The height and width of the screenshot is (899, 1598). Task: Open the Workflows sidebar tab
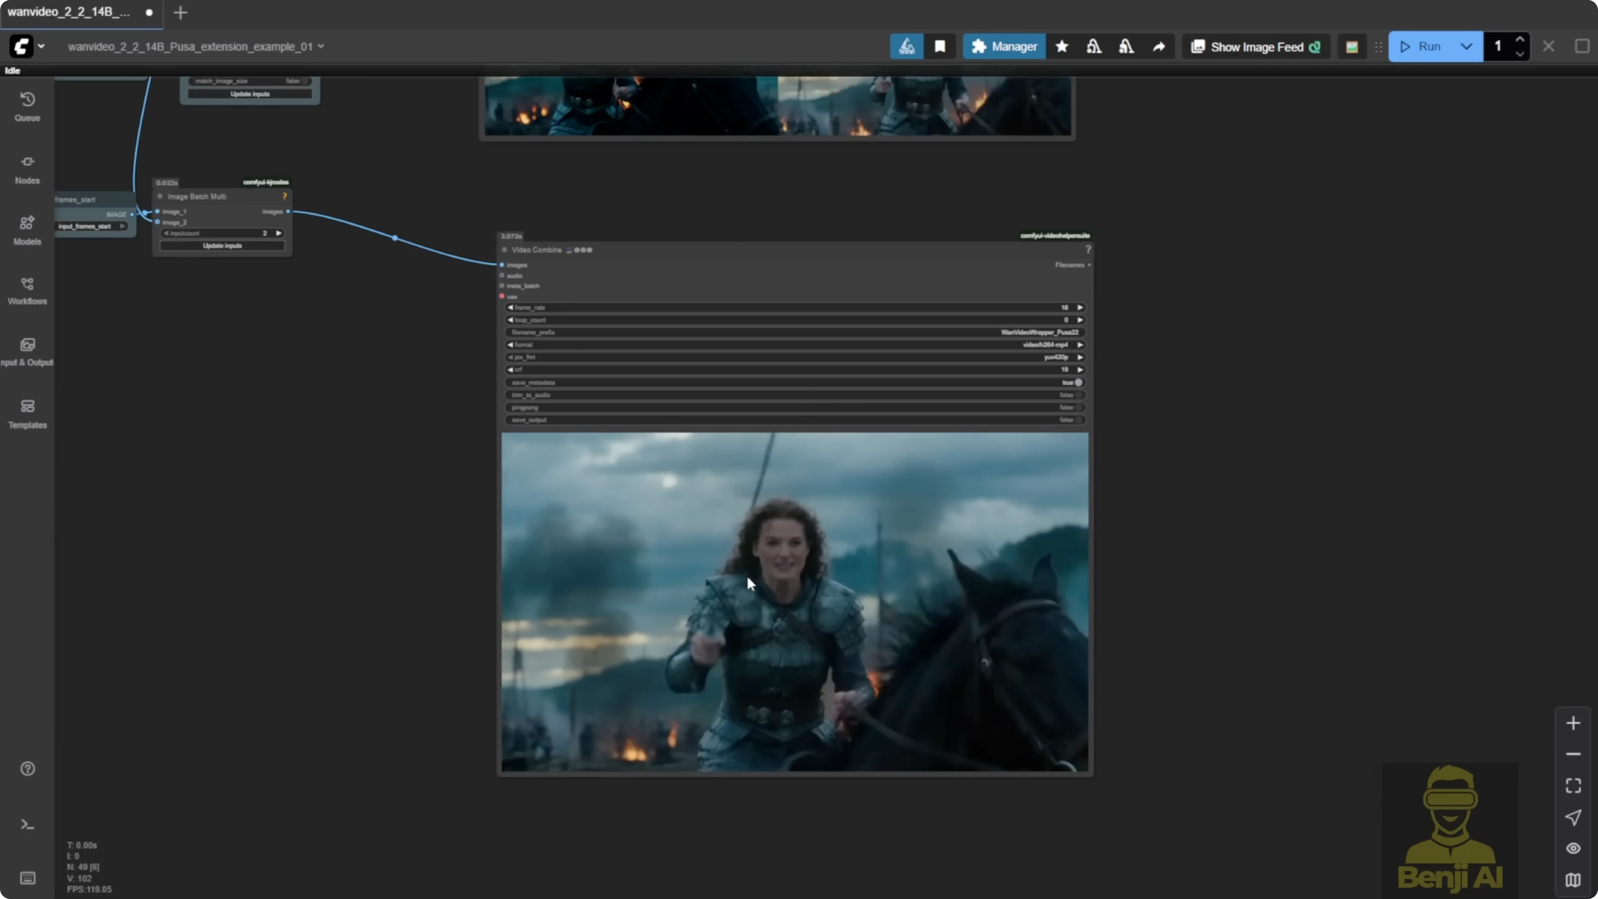(x=27, y=291)
